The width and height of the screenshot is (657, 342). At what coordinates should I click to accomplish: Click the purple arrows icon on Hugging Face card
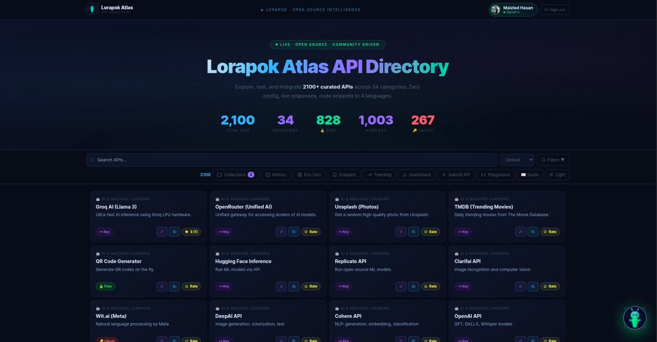point(281,286)
